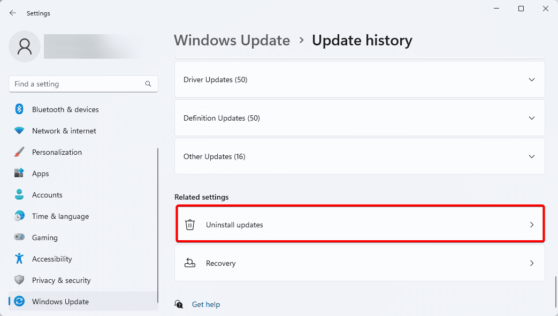Click the Privacy shield icon
Screen dimensions: 558x316
(19, 280)
